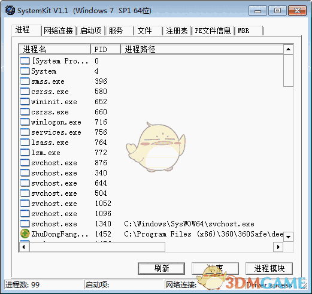Click the 360Safe path of ZhuDongFang

[x=204, y=234]
